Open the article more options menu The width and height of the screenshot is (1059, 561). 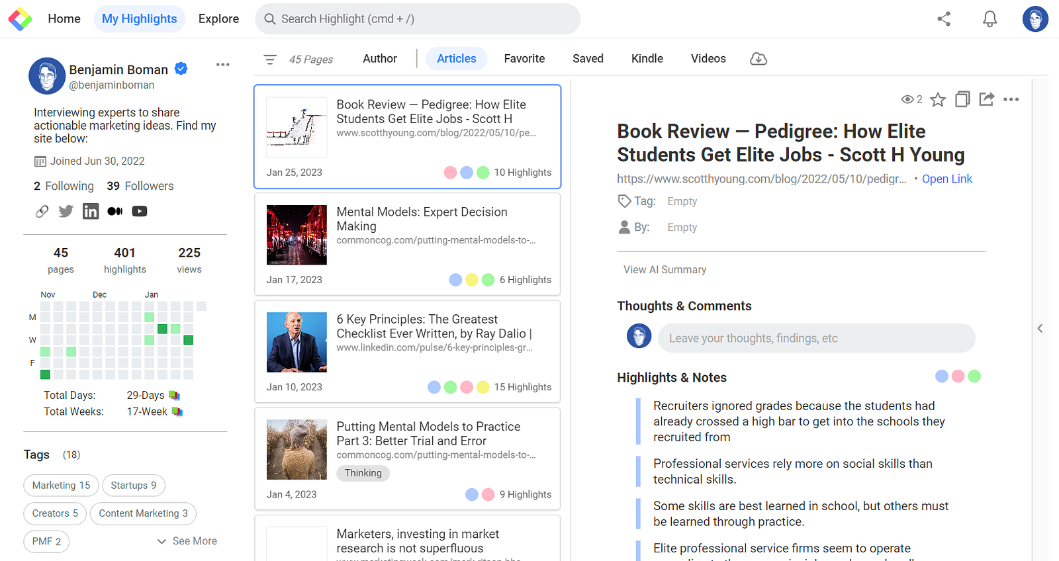1011,99
